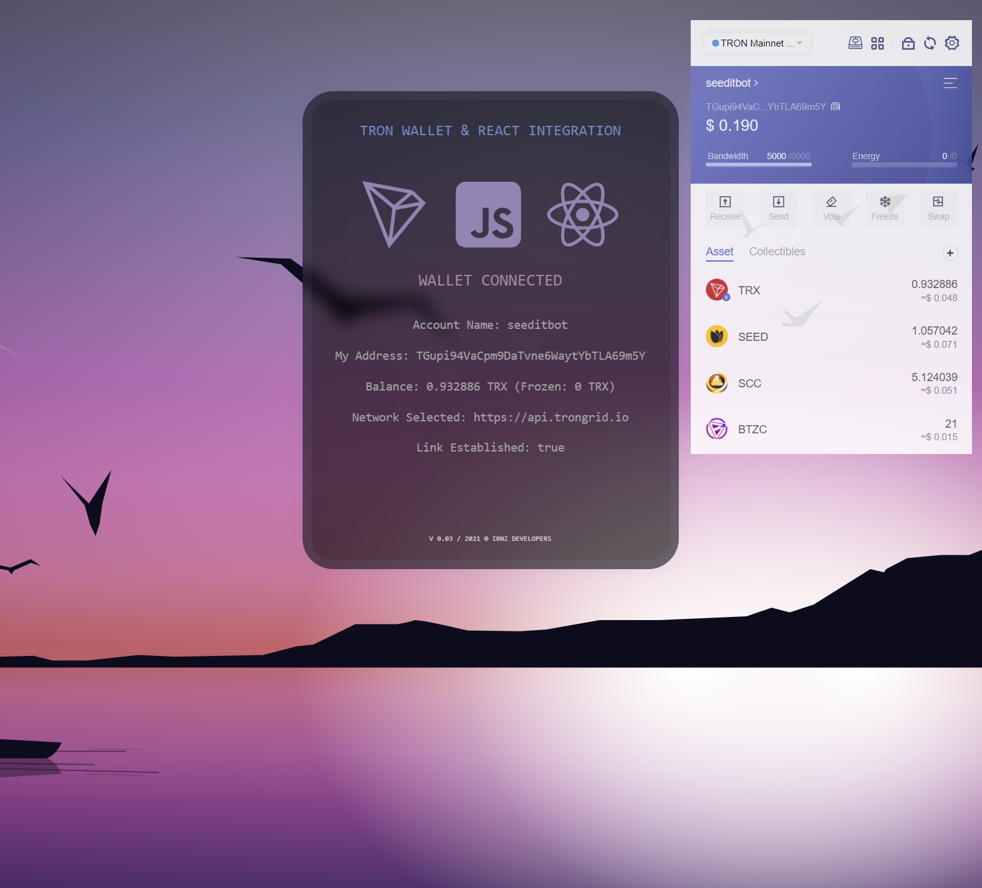Click the SEED token logo
Screen dimensions: 982x888
pos(717,336)
